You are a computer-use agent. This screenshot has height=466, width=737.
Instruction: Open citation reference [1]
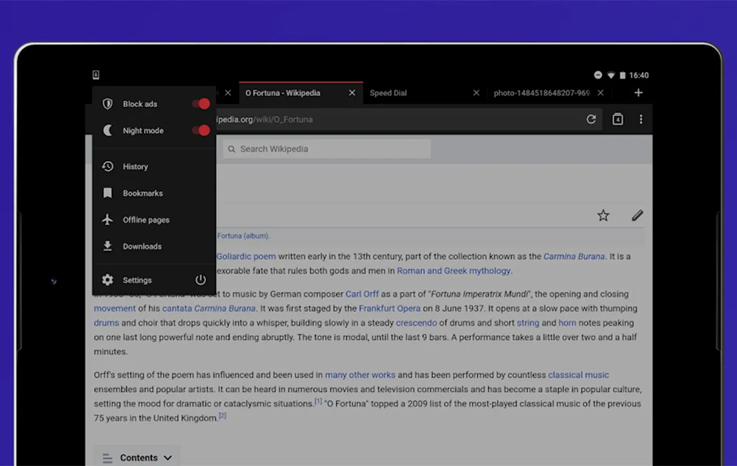point(319,401)
